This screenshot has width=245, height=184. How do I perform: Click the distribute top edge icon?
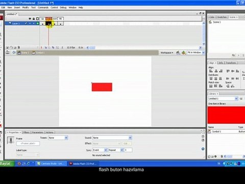click(211, 79)
